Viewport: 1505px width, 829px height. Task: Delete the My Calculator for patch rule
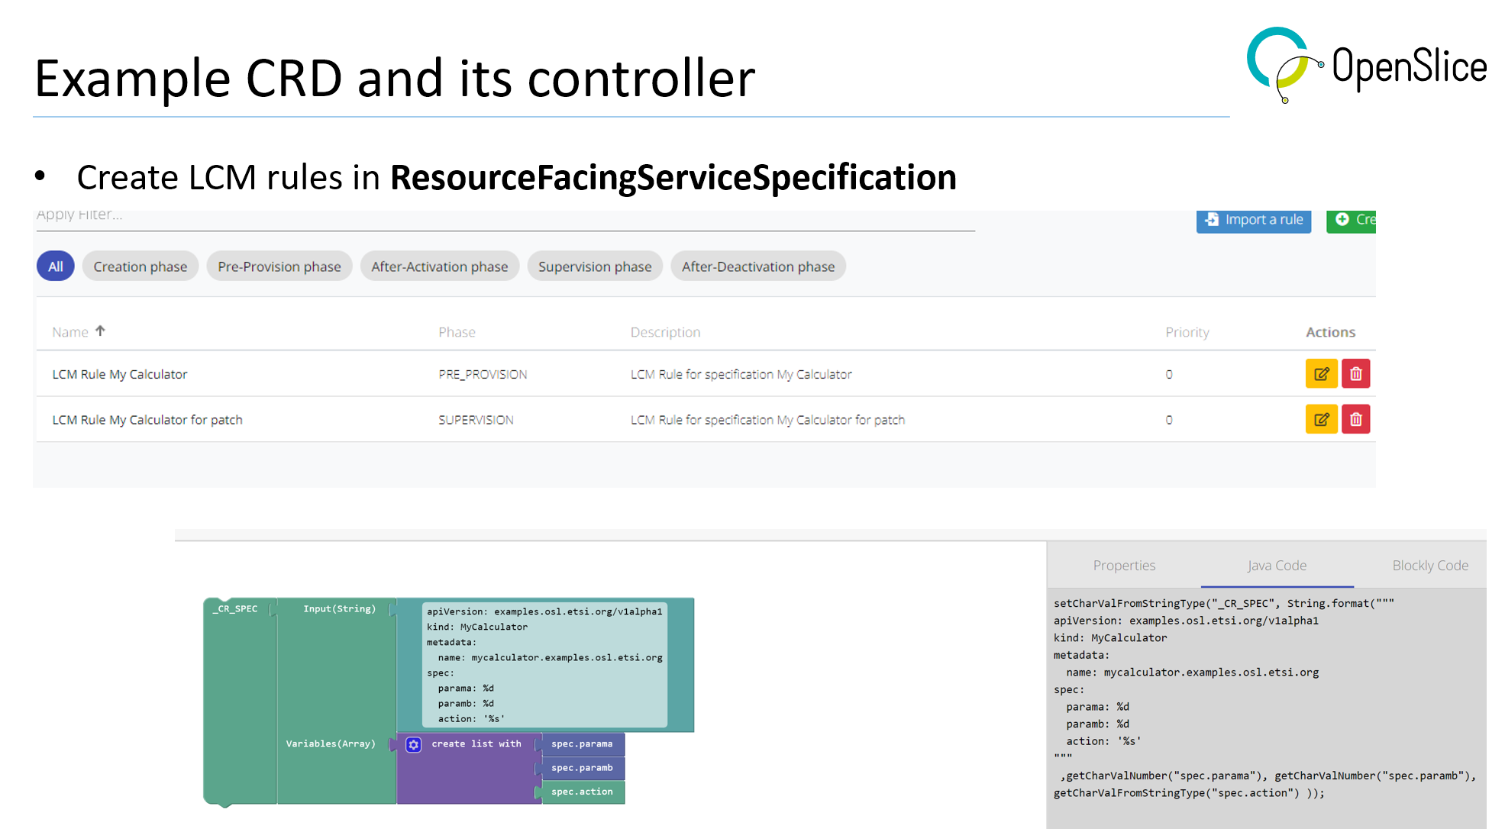[1355, 419]
